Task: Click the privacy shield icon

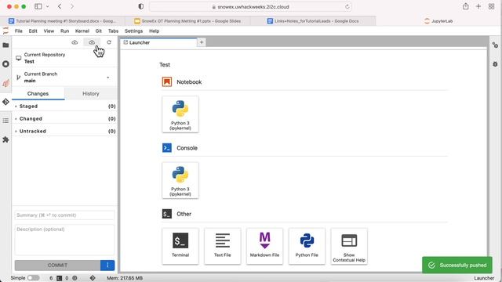Action: click(x=141, y=6)
